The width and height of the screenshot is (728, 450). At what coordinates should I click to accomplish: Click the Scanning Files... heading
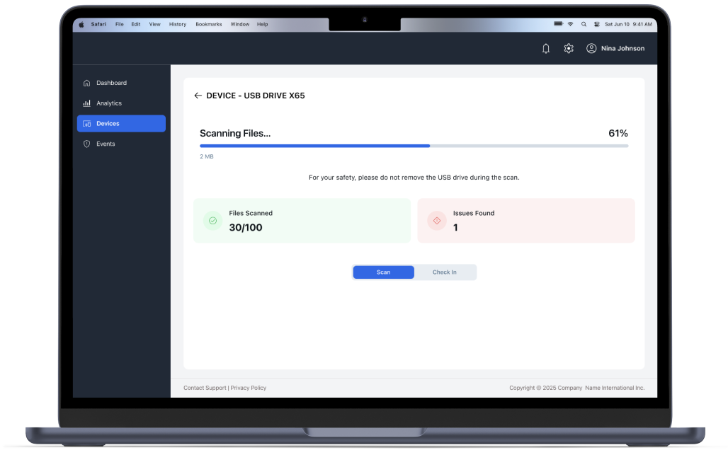click(x=235, y=134)
